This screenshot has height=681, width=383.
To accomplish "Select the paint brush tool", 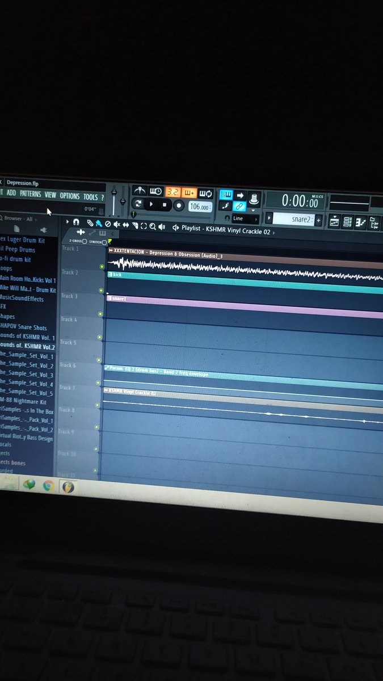I will click(99, 224).
